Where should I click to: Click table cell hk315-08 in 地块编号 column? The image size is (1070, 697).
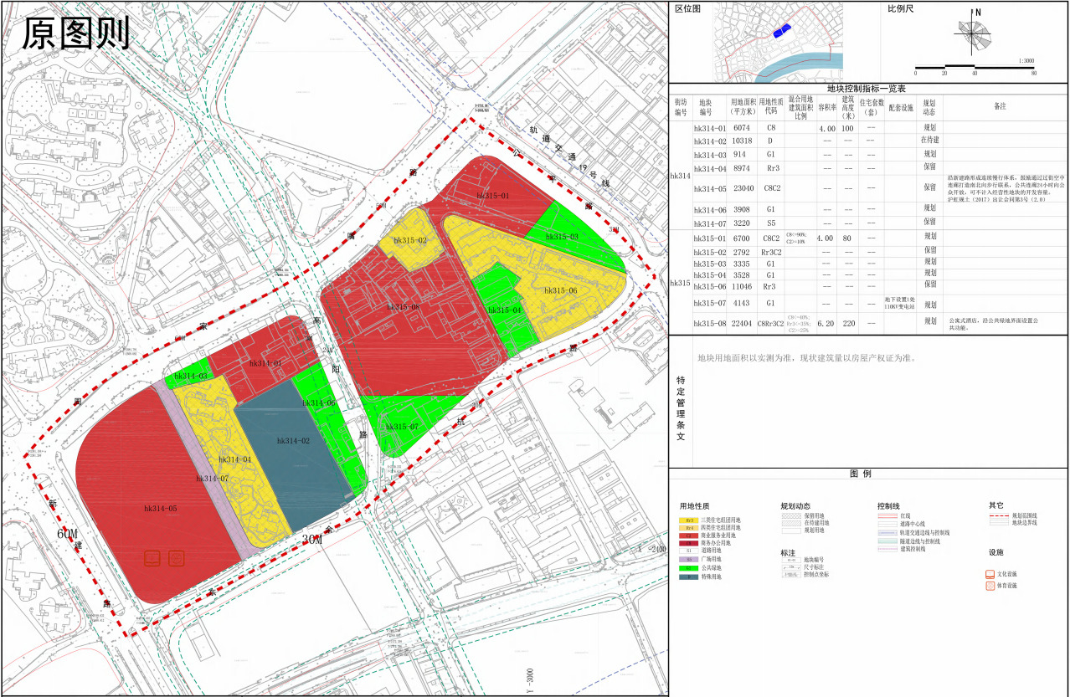(x=709, y=323)
